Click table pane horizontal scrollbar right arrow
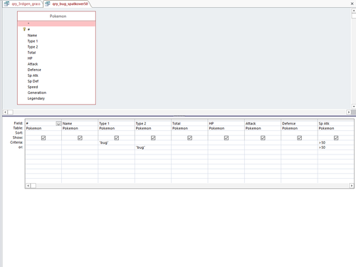356x267 pixels. point(349,112)
